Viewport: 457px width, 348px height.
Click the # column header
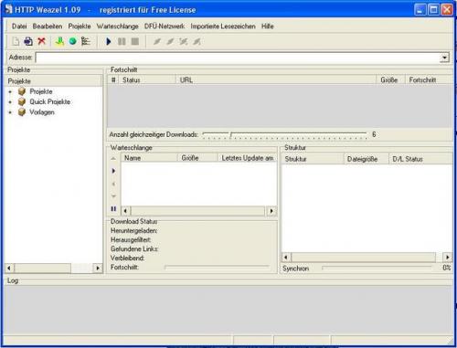tap(113, 80)
